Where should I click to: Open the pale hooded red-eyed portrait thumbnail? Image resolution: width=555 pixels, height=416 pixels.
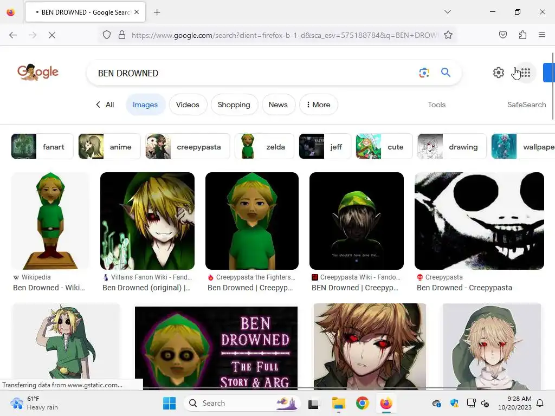[x=492, y=346]
